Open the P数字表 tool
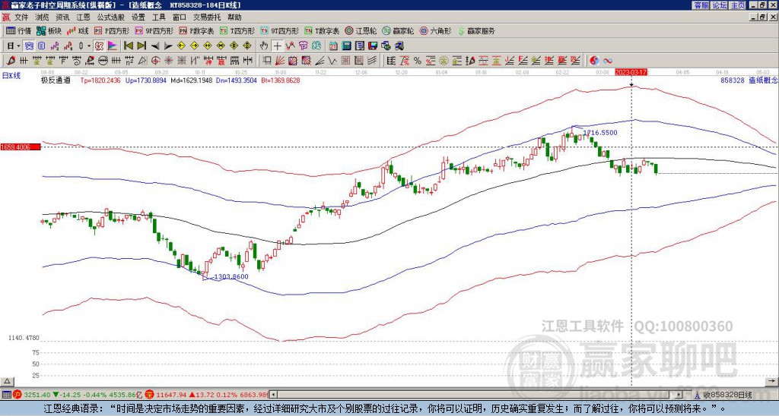The width and height of the screenshot is (779, 416). coord(196,30)
